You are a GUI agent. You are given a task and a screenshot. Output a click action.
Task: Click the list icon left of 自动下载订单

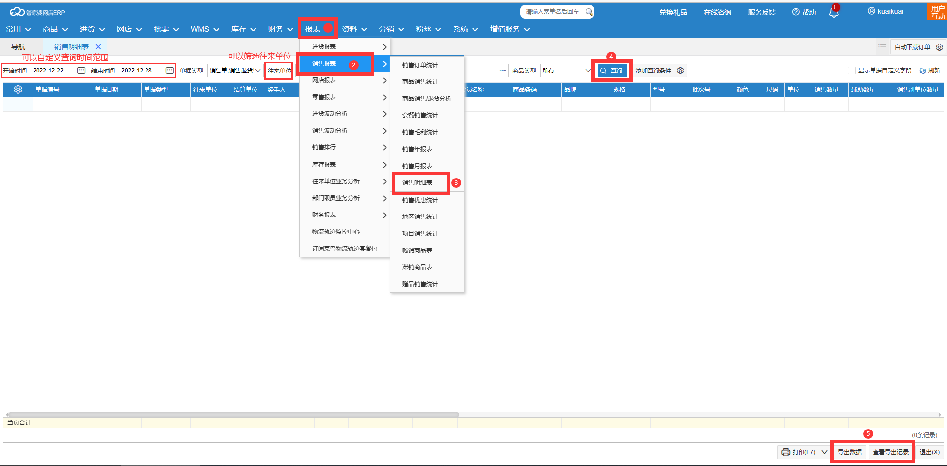(882, 47)
